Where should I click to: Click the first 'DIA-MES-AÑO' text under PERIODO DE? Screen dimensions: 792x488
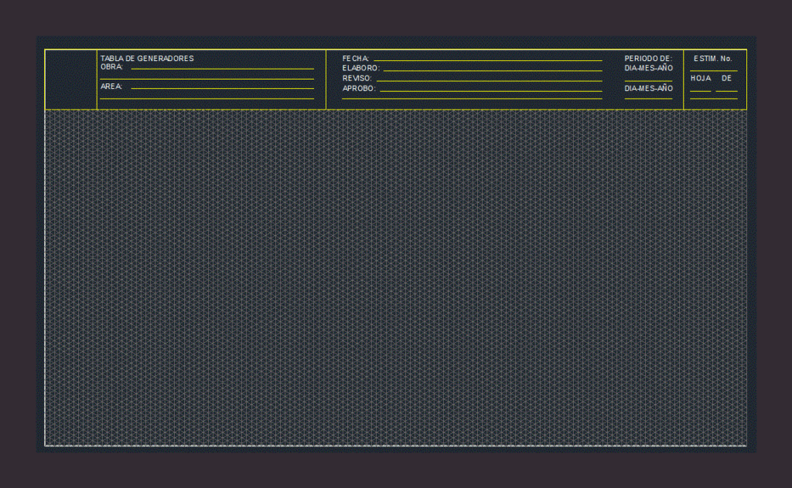[x=649, y=68]
